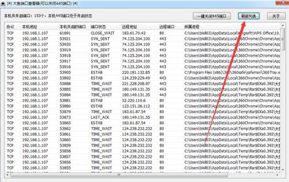Select remote address 221.228.208.97

136,84
